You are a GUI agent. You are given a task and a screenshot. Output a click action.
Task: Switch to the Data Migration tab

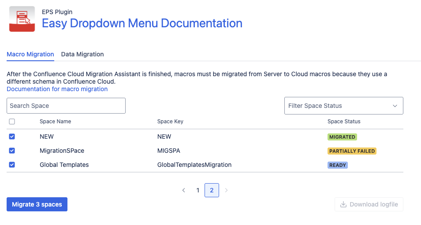pos(82,54)
